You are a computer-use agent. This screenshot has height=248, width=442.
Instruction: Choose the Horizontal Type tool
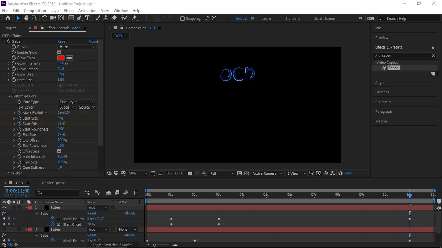coord(88,18)
